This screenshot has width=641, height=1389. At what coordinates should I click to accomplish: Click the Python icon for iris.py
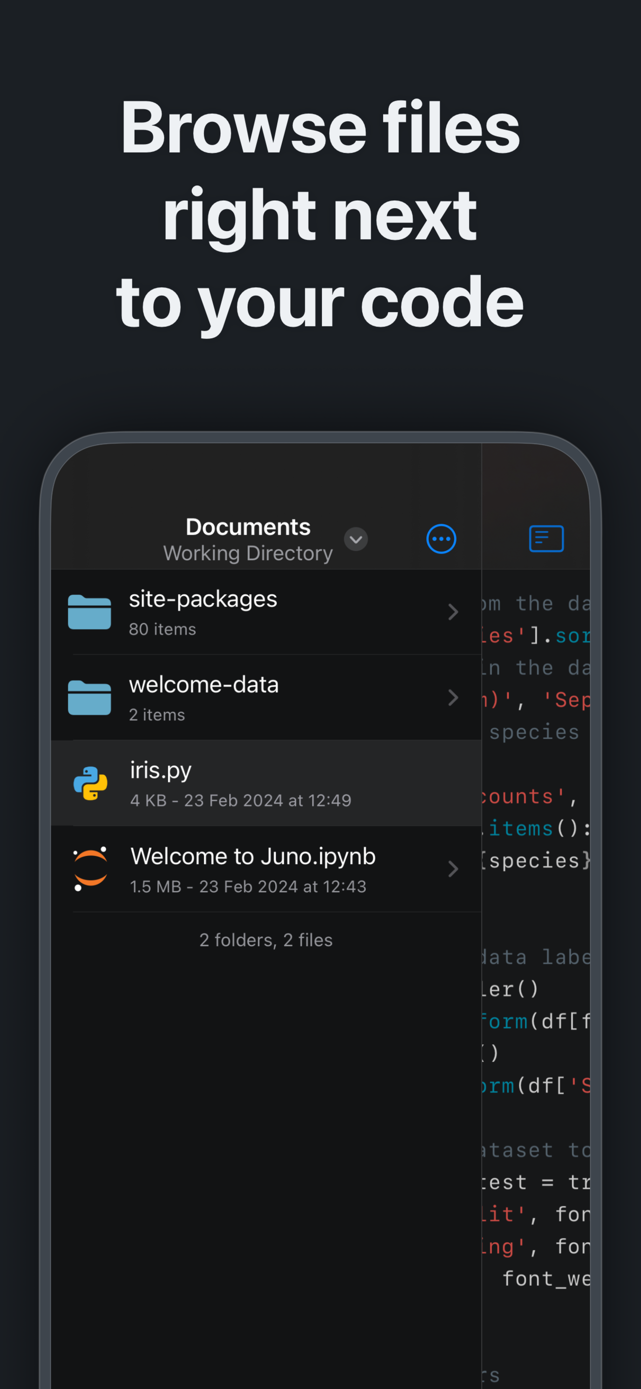(x=90, y=783)
